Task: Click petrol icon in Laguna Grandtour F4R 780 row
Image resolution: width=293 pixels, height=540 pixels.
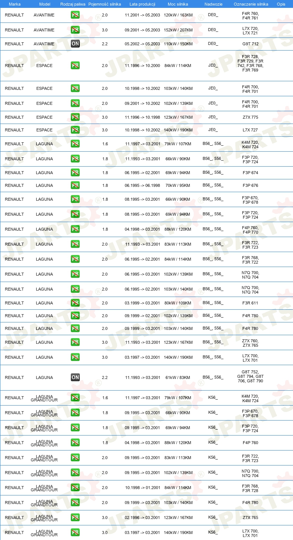Action: pyautogui.click(x=75, y=503)
